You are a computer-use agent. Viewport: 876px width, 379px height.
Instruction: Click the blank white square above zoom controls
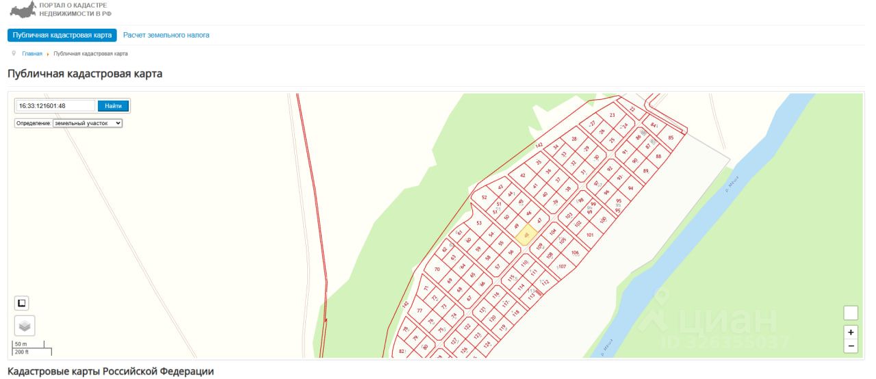[851, 313]
